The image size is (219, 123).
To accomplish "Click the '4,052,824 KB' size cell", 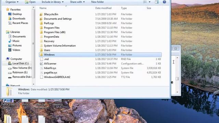I will pos(154,72).
